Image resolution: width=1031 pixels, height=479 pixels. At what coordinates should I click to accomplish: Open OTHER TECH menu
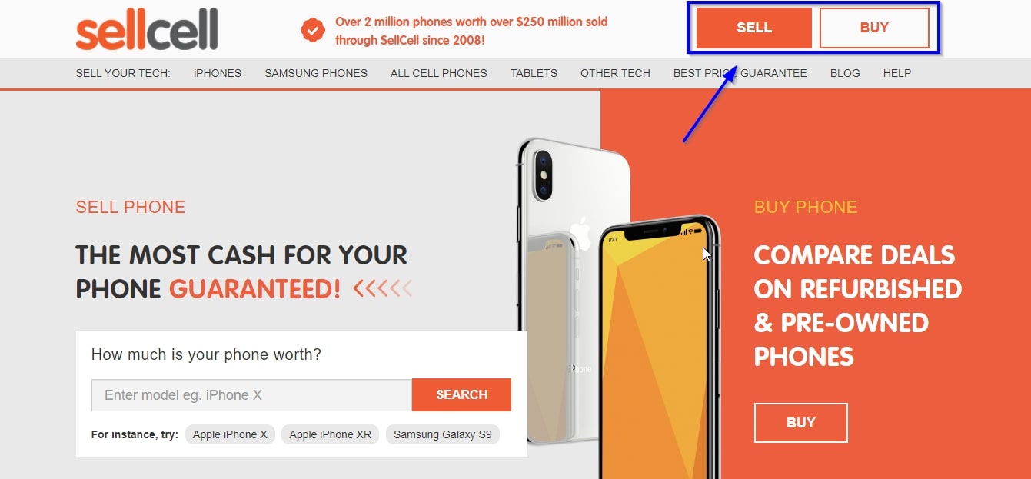pyautogui.click(x=615, y=73)
